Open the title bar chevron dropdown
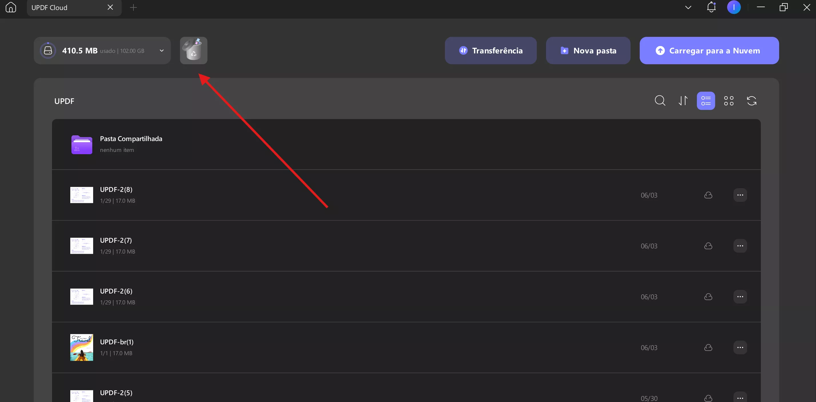This screenshot has width=816, height=402. 688,7
